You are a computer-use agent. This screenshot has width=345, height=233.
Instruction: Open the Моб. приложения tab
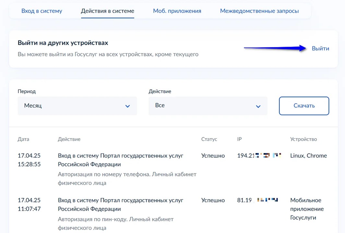click(177, 11)
